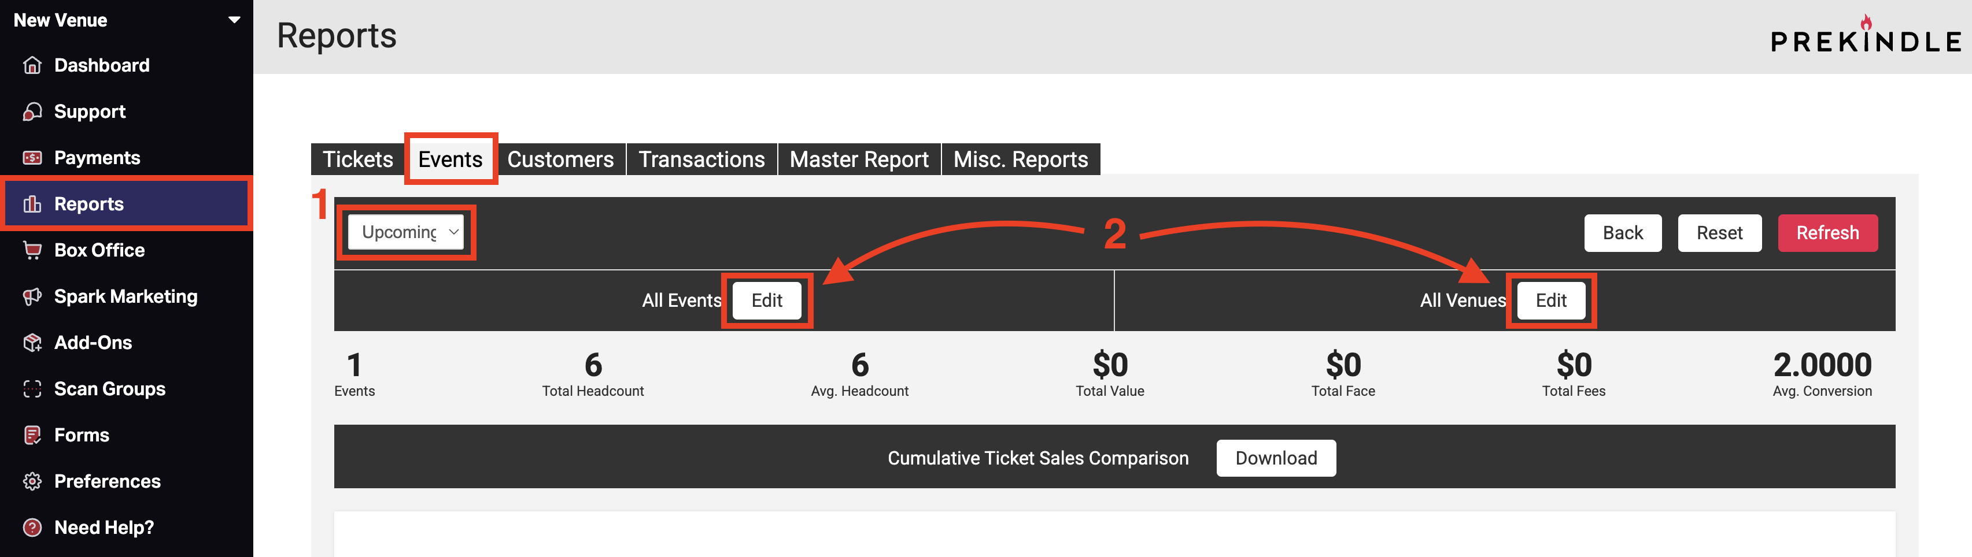
Task: Open Add-Ons box icon
Action: [x=32, y=343]
